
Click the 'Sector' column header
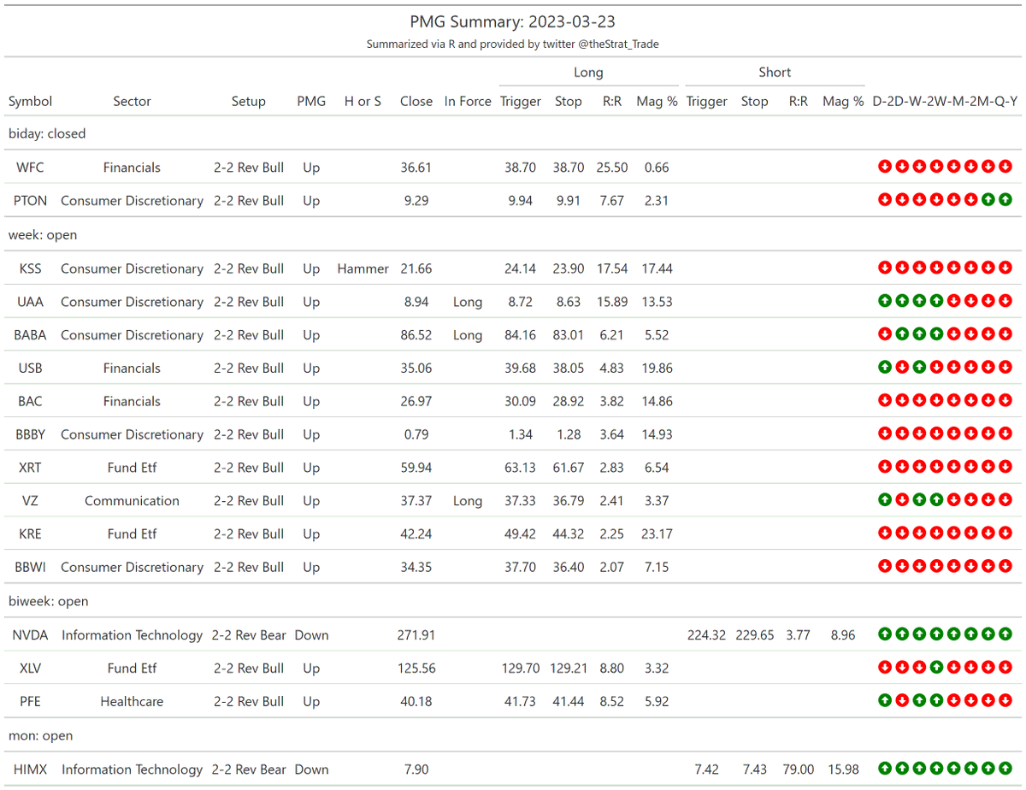tap(132, 101)
